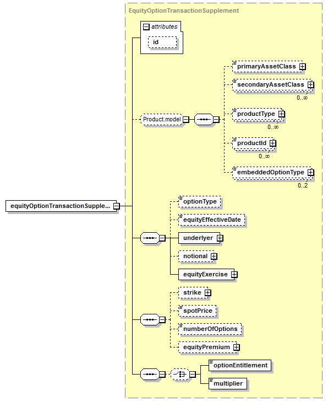Collapse the attributes box
Viewport: 328px width, 401px height.
(146, 27)
